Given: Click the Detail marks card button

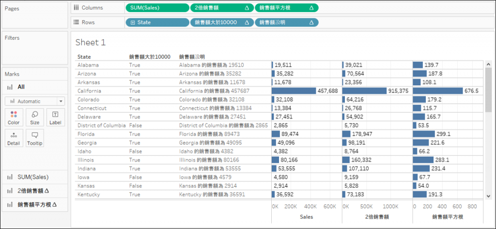Looking at the screenshot, I should [14, 138].
